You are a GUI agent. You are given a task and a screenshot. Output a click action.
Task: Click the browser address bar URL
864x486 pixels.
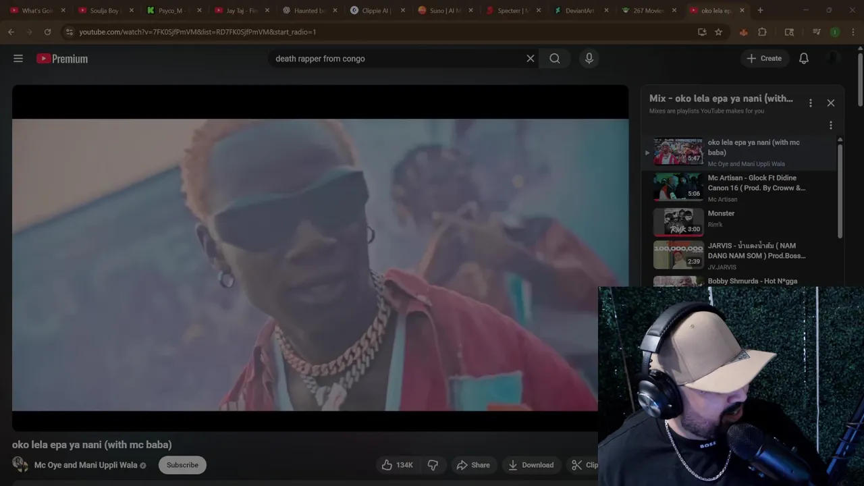coord(197,32)
